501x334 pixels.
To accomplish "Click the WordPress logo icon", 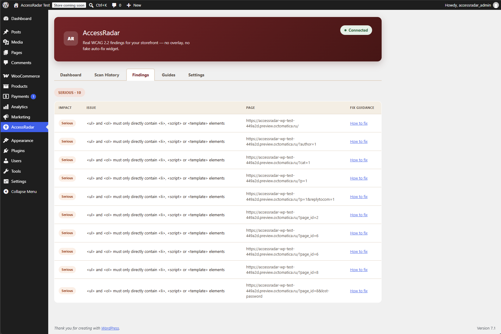I will pos(6,5).
